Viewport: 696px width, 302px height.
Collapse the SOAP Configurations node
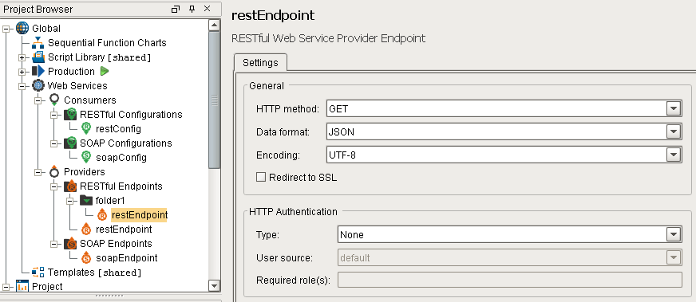pos(53,143)
